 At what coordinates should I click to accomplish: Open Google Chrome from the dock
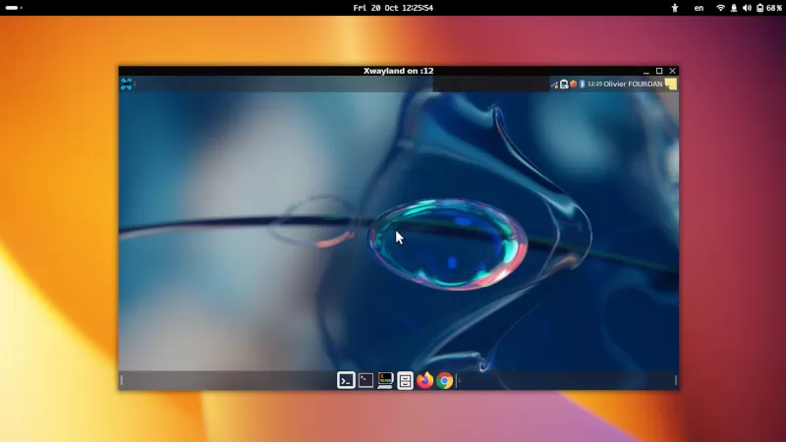pos(445,380)
